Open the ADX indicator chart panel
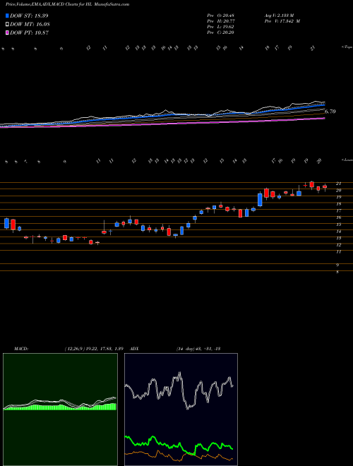Screen dimensions: 353x466 tap(181, 410)
